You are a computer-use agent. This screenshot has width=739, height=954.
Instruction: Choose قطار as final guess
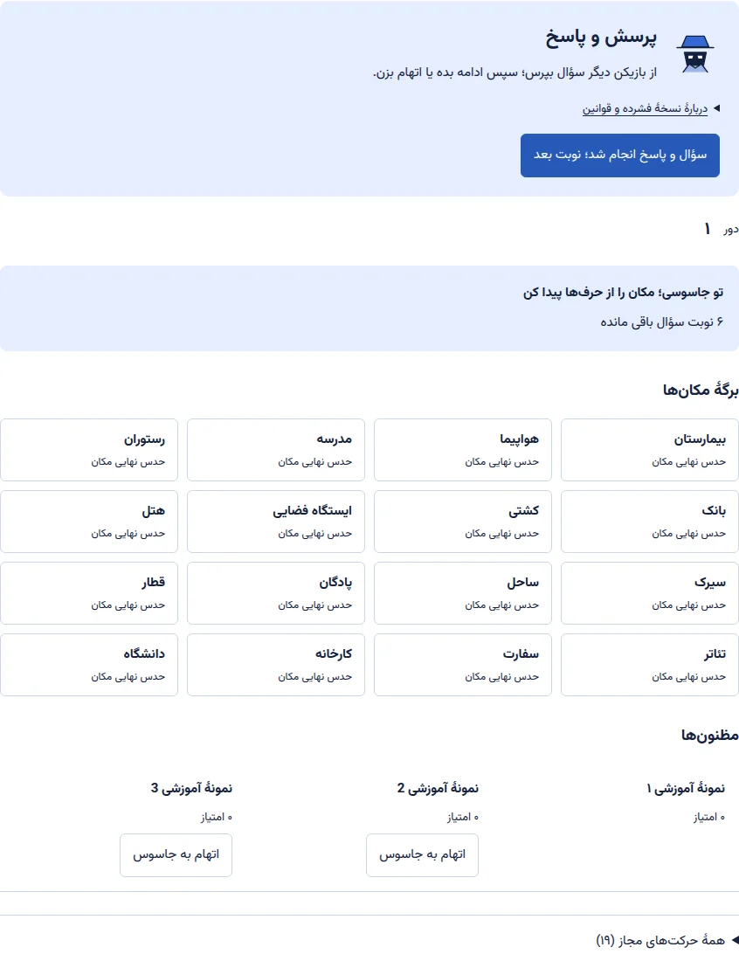89,593
